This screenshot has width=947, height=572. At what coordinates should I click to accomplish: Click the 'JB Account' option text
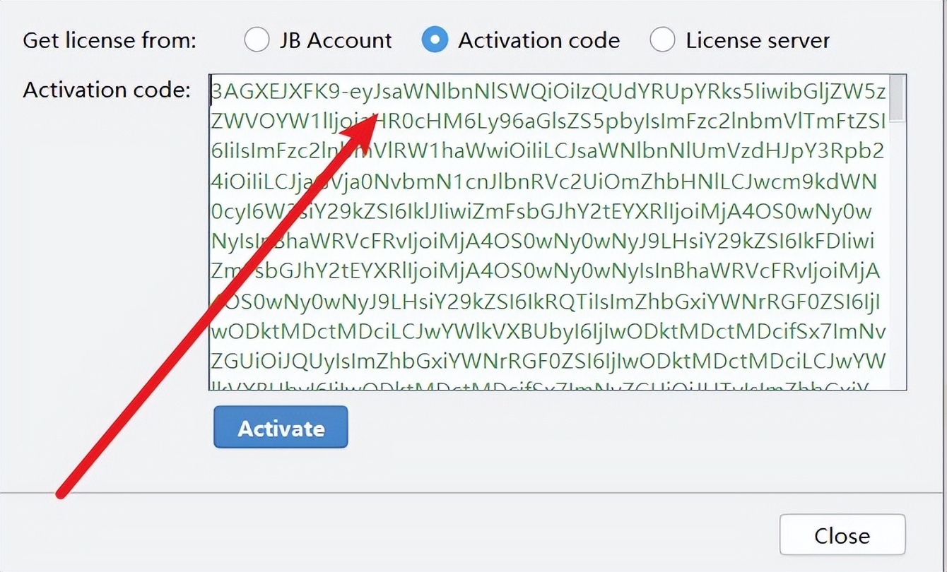(335, 40)
